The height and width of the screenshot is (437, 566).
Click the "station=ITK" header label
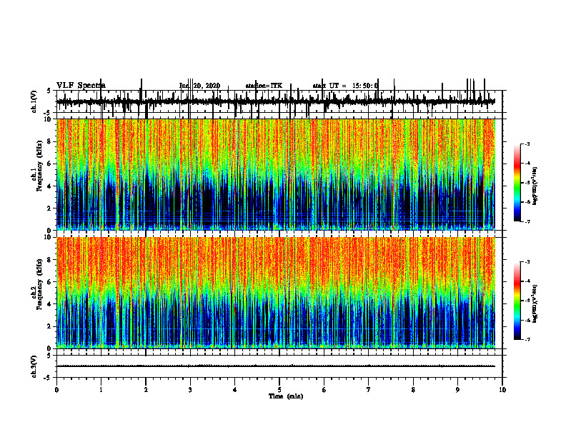(x=264, y=86)
